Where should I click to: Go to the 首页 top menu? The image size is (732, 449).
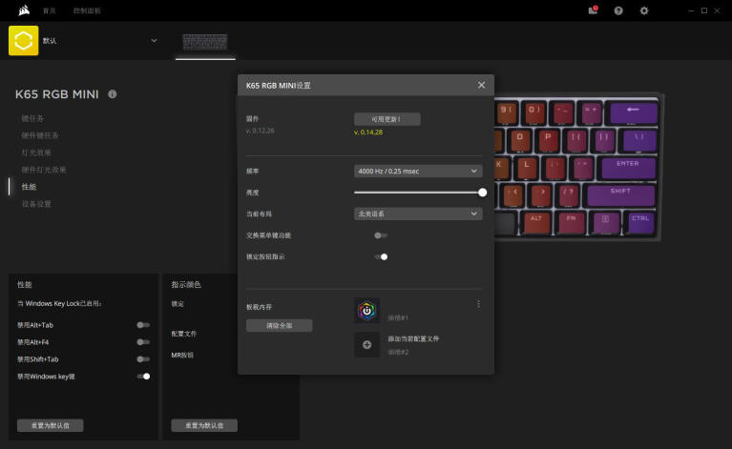pos(50,10)
